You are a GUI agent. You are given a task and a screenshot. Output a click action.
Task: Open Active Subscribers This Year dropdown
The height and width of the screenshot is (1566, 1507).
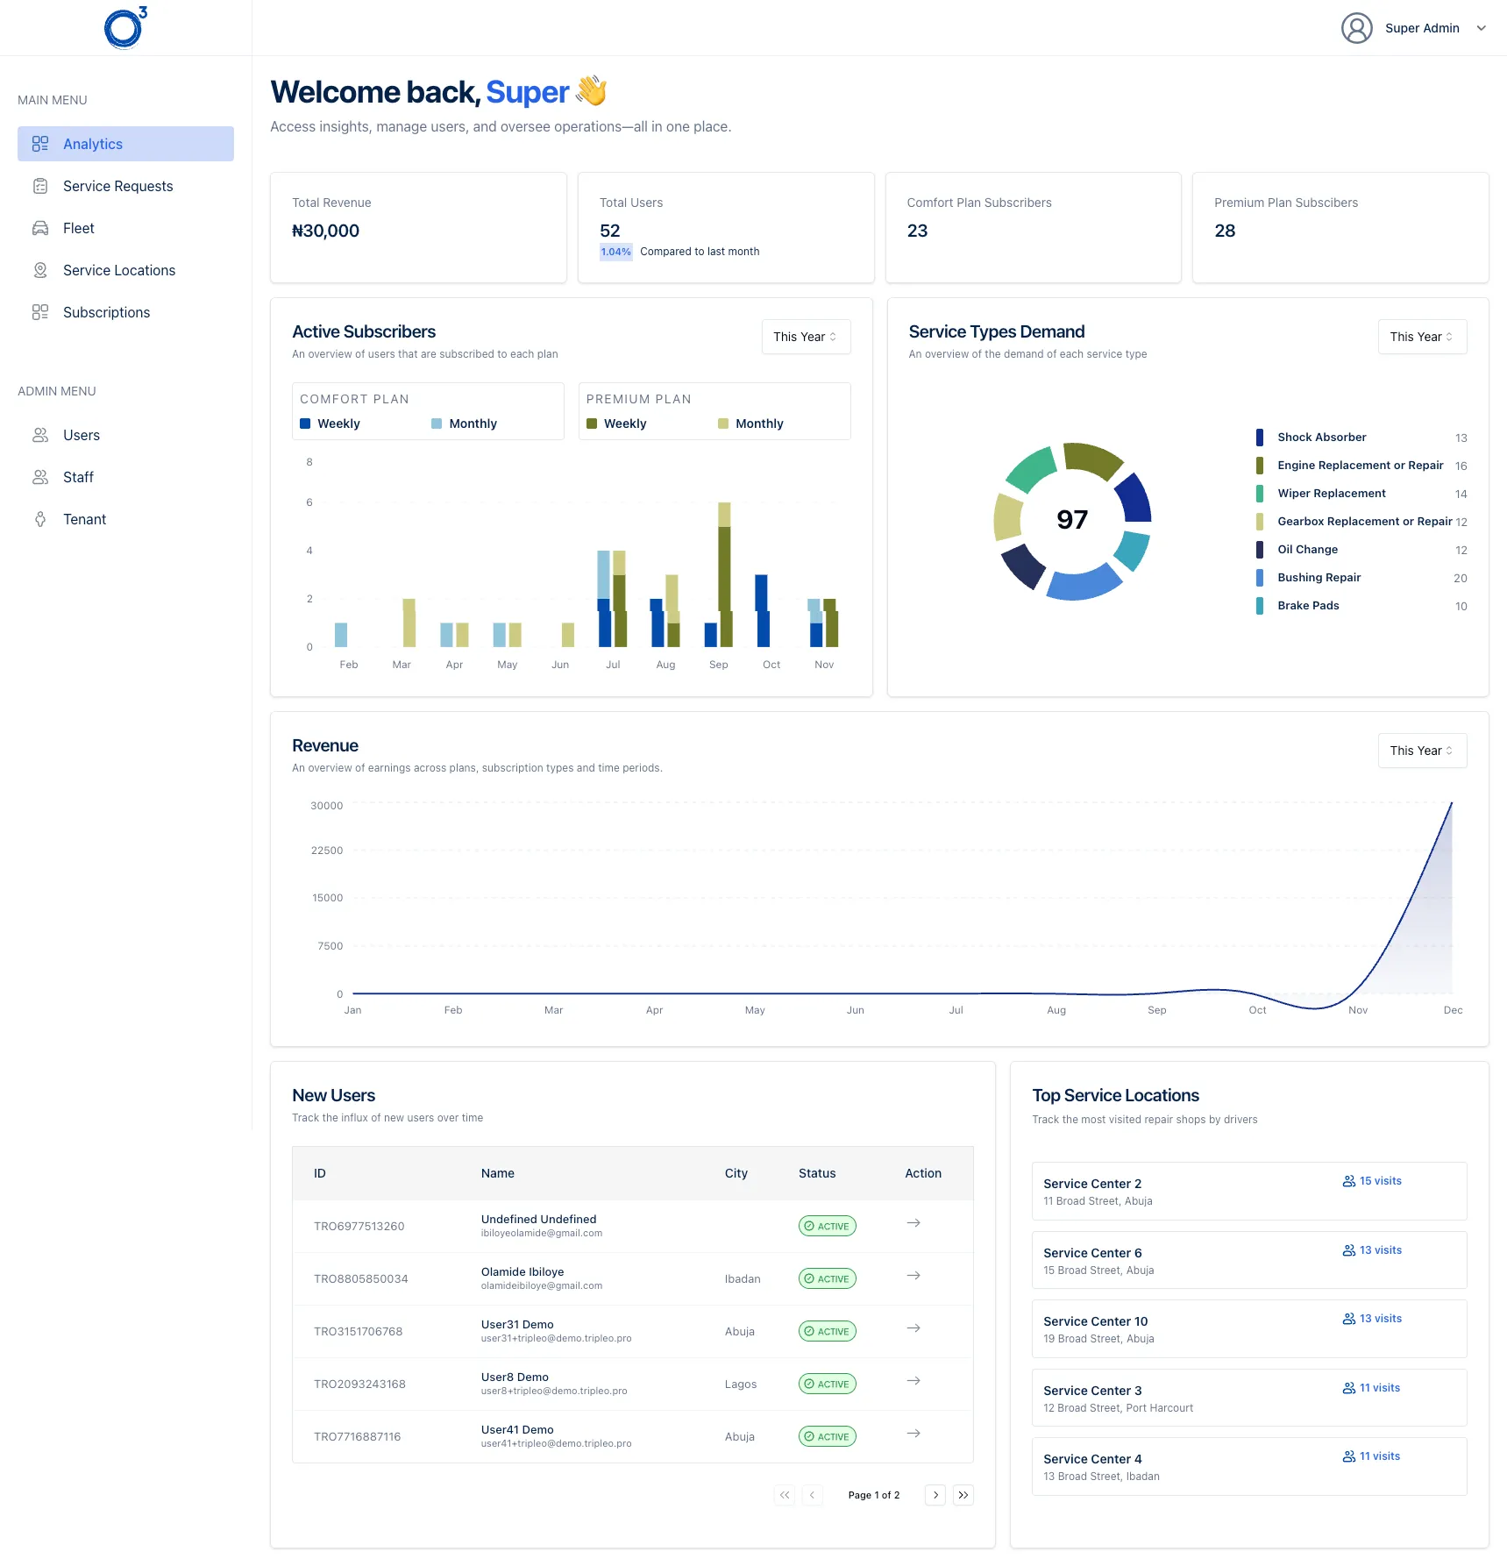click(x=806, y=337)
